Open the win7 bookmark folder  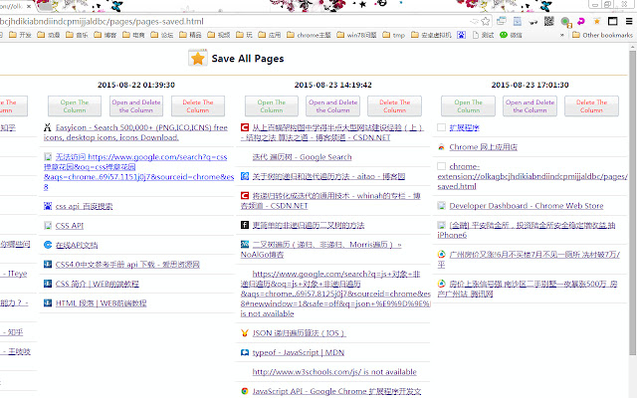tap(356, 35)
